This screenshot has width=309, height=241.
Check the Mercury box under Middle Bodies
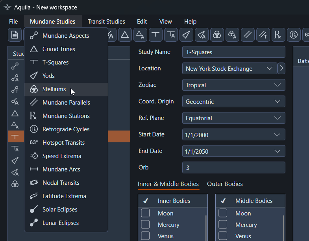pyautogui.click(x=223, y=224)
